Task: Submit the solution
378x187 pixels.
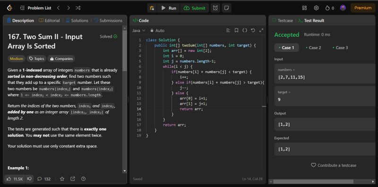Action: click(x=194, y=8)
